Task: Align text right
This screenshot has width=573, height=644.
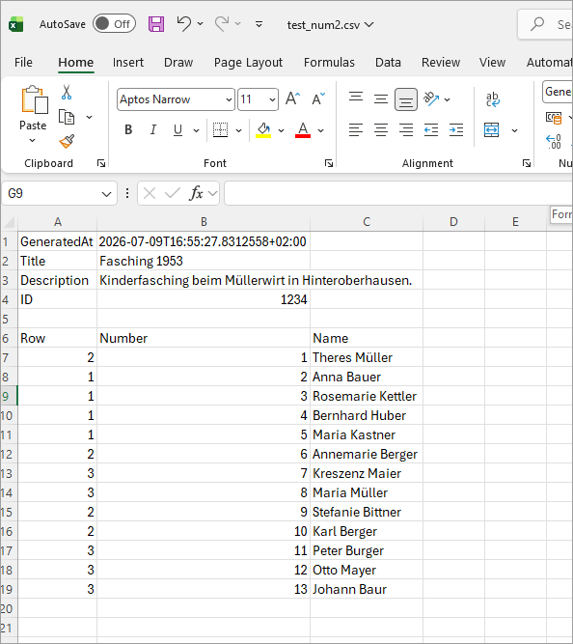Action: point(406,130)
